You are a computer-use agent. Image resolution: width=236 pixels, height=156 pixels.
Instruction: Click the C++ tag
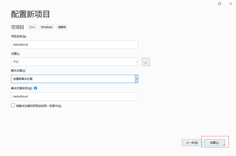32,27
